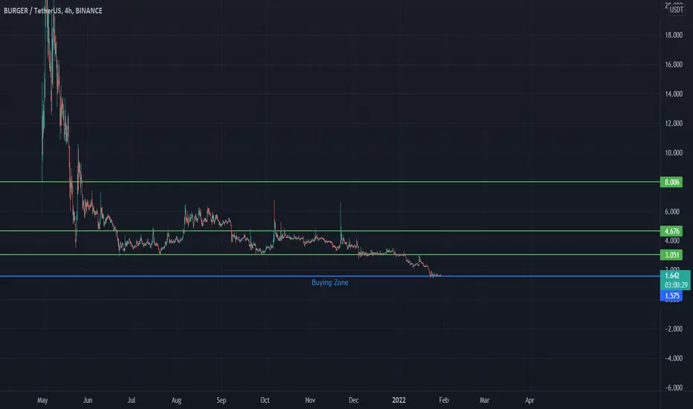Click the Nov label on time axis

point(310,400)
